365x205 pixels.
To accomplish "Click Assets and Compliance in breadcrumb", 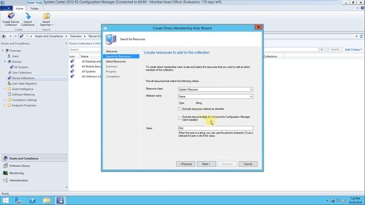I will point(49,36).
